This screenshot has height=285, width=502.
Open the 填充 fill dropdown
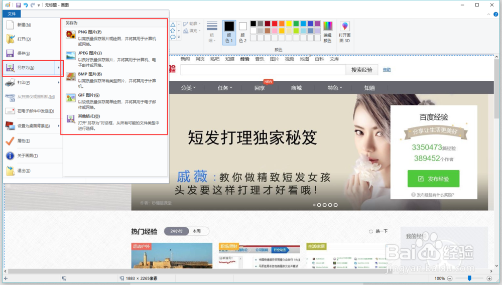(x=192, y=31)
